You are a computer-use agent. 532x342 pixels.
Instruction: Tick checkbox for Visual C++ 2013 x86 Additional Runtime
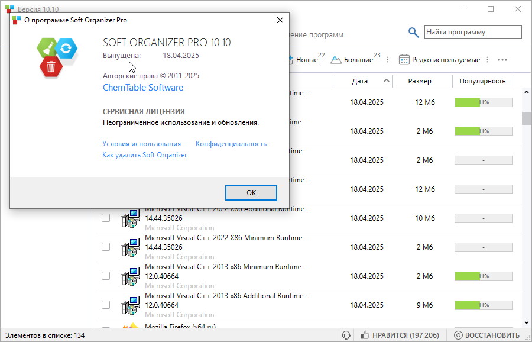pyautogui.click(x=106, y=305)
